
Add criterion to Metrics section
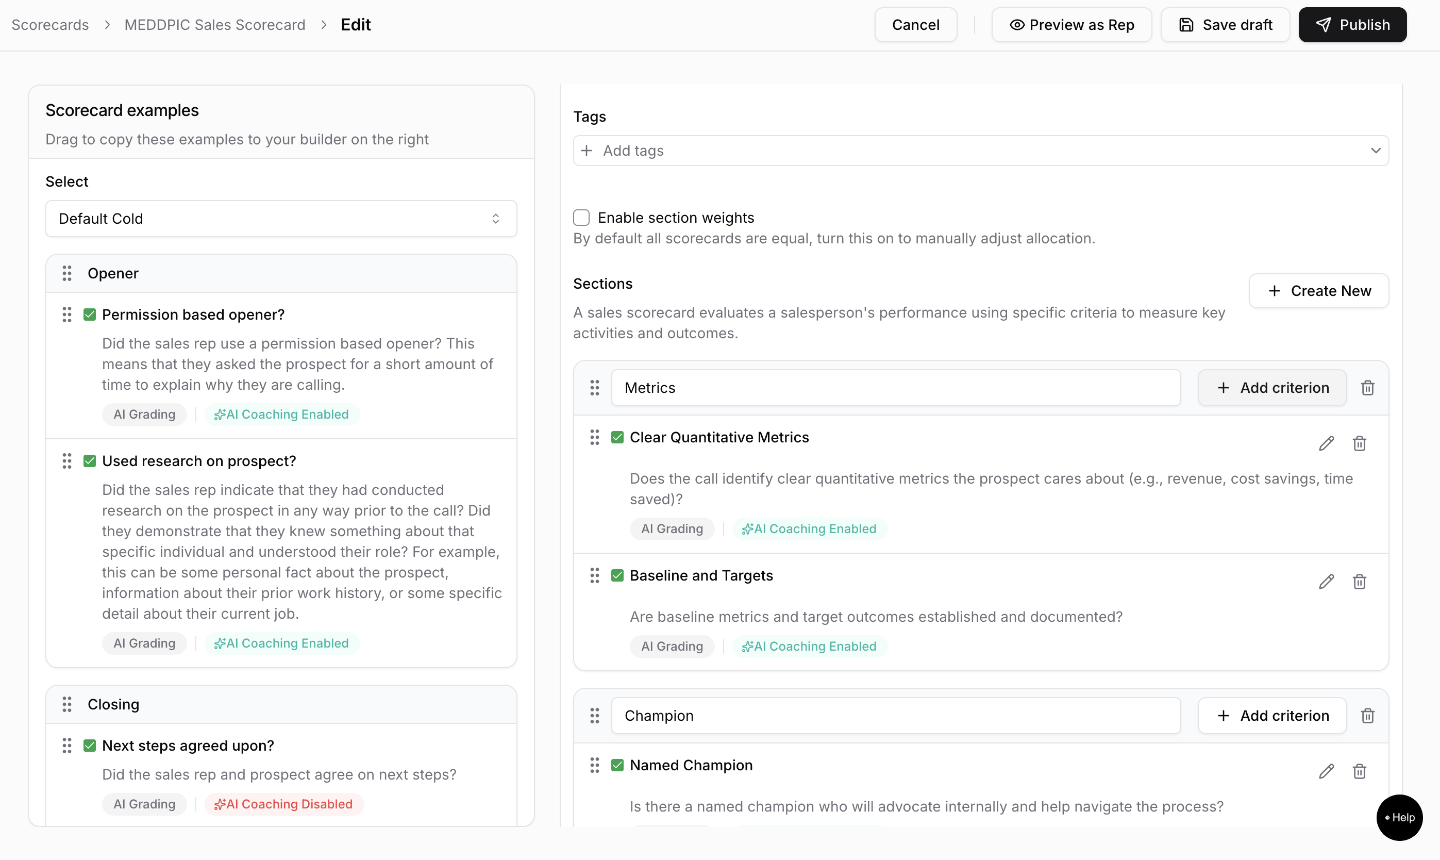[x=1272, y=388]
